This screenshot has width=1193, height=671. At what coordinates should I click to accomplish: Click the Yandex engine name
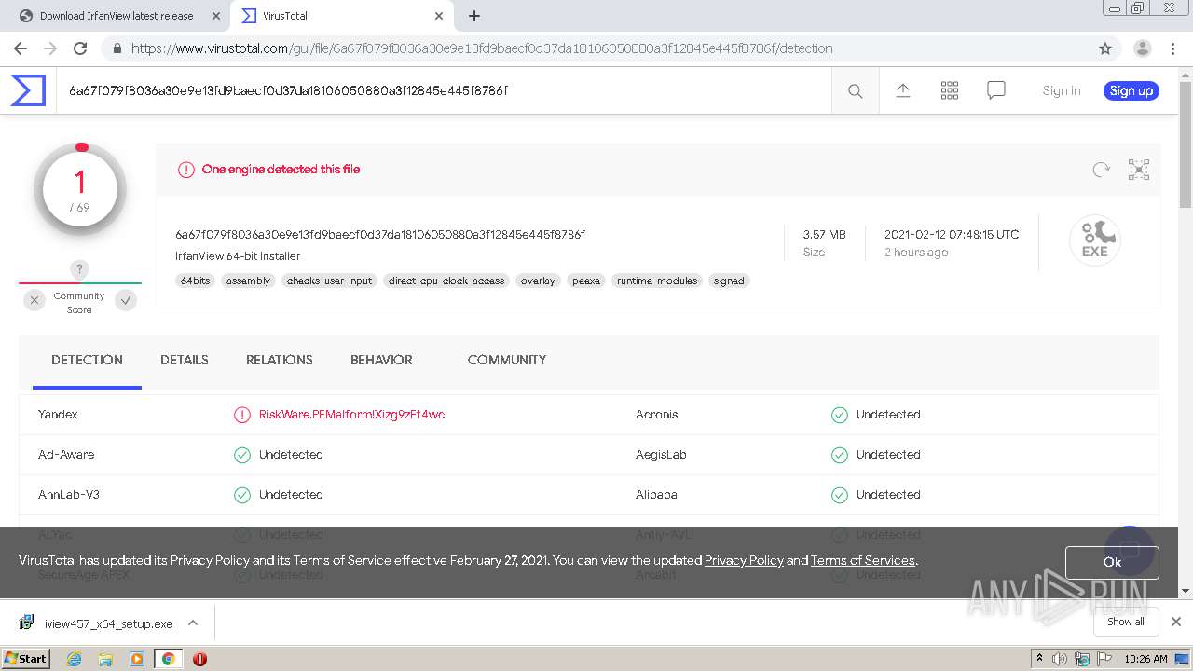coord(58,415)
